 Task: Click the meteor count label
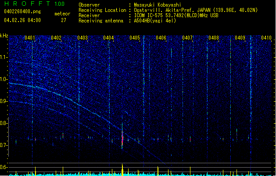point(62,14)
